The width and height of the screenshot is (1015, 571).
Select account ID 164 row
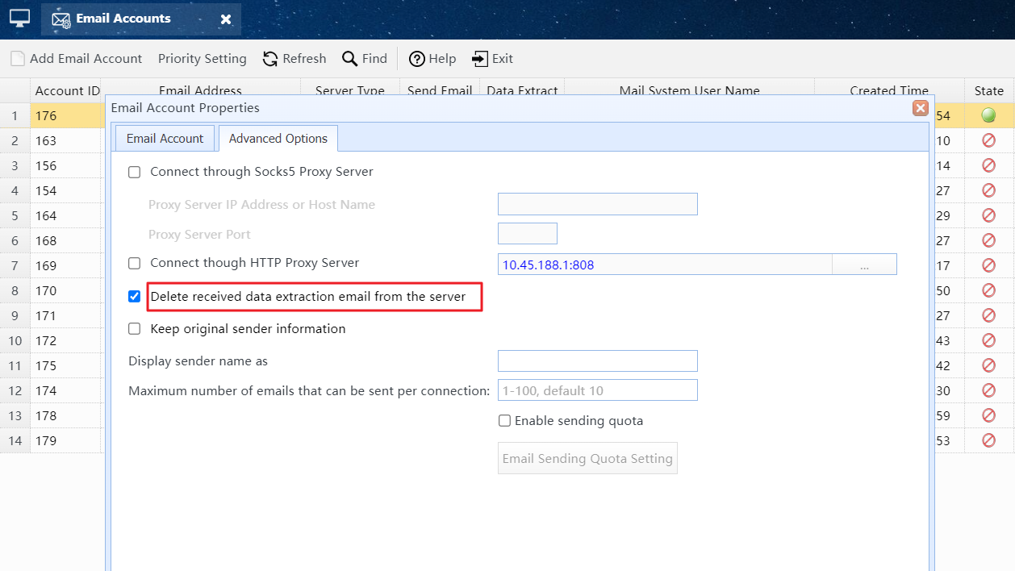pyautogui.click(x=68, y=215)
